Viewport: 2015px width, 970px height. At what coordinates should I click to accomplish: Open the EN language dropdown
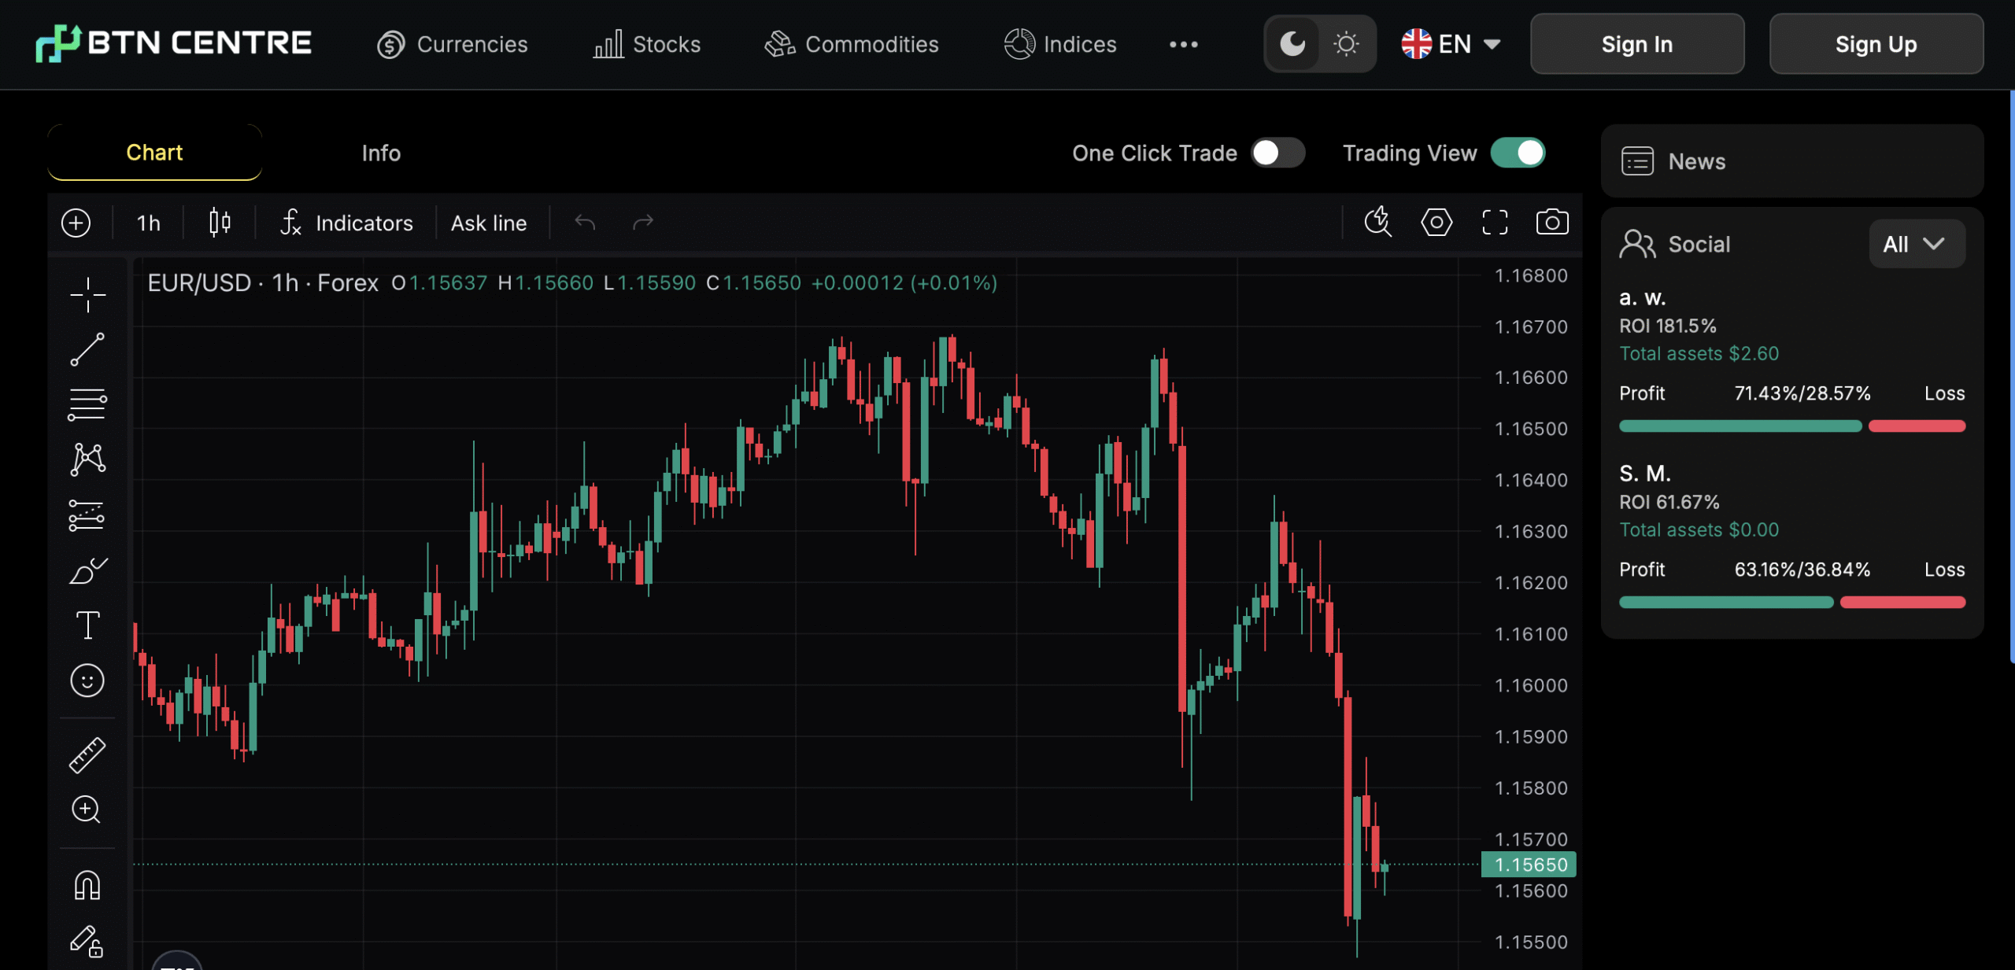click(1452, 44)
